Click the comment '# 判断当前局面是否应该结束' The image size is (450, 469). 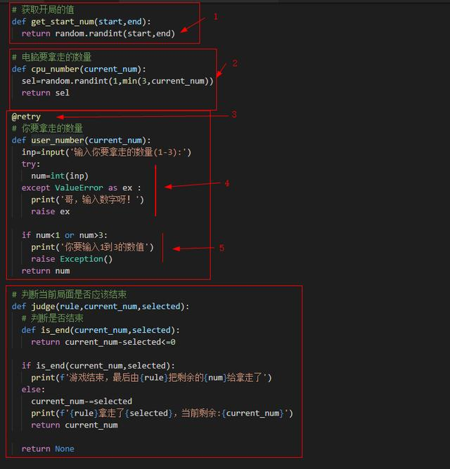[x=69, y=294]
